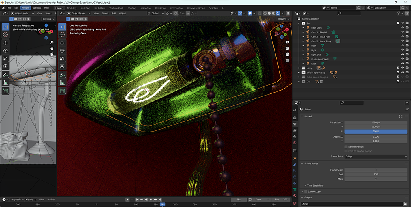411x207 pixels.
Task: Select the Add Cube tool in main viewport
Action: tap(62, 91)
